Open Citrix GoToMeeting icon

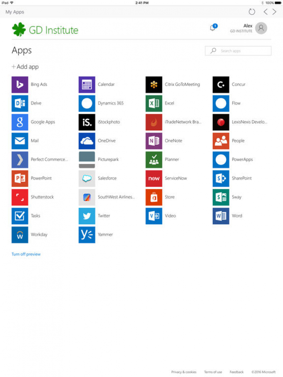click(x=154, y=84)
